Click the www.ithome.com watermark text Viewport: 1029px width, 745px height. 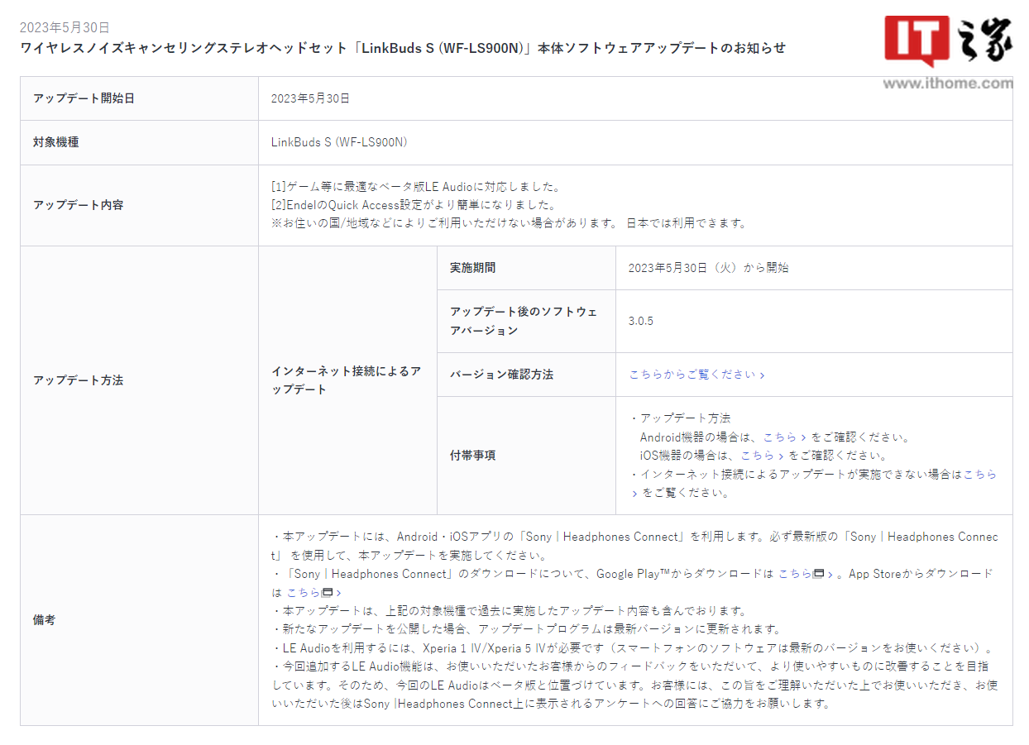click(948, 83)
